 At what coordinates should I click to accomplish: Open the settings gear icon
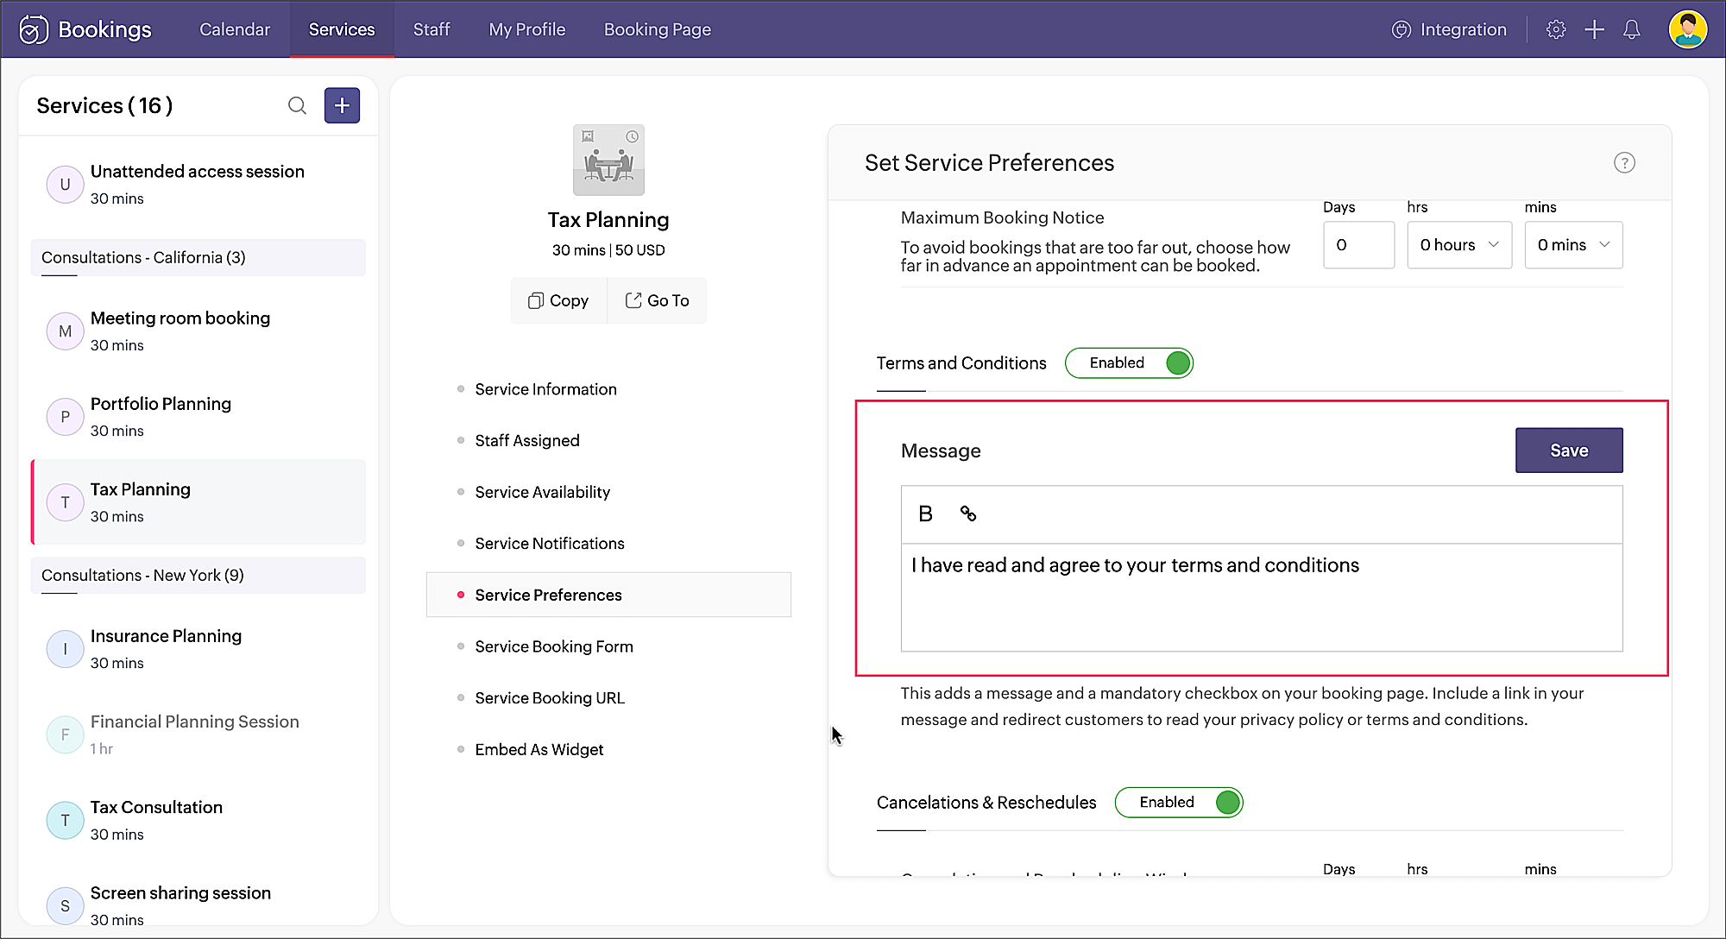1555,29
